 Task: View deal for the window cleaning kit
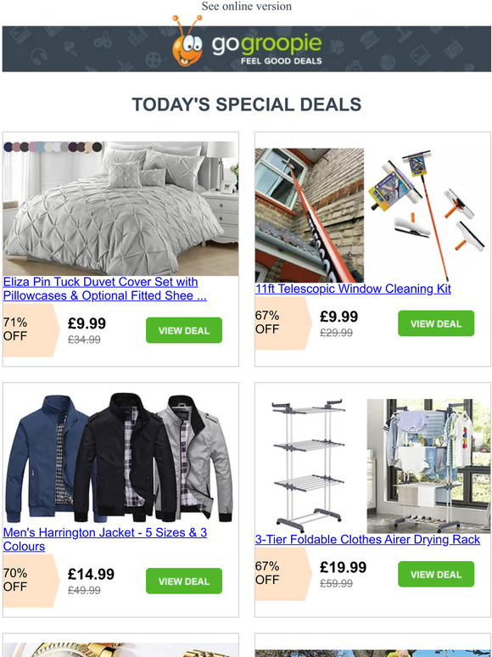(x=436, y=323)
